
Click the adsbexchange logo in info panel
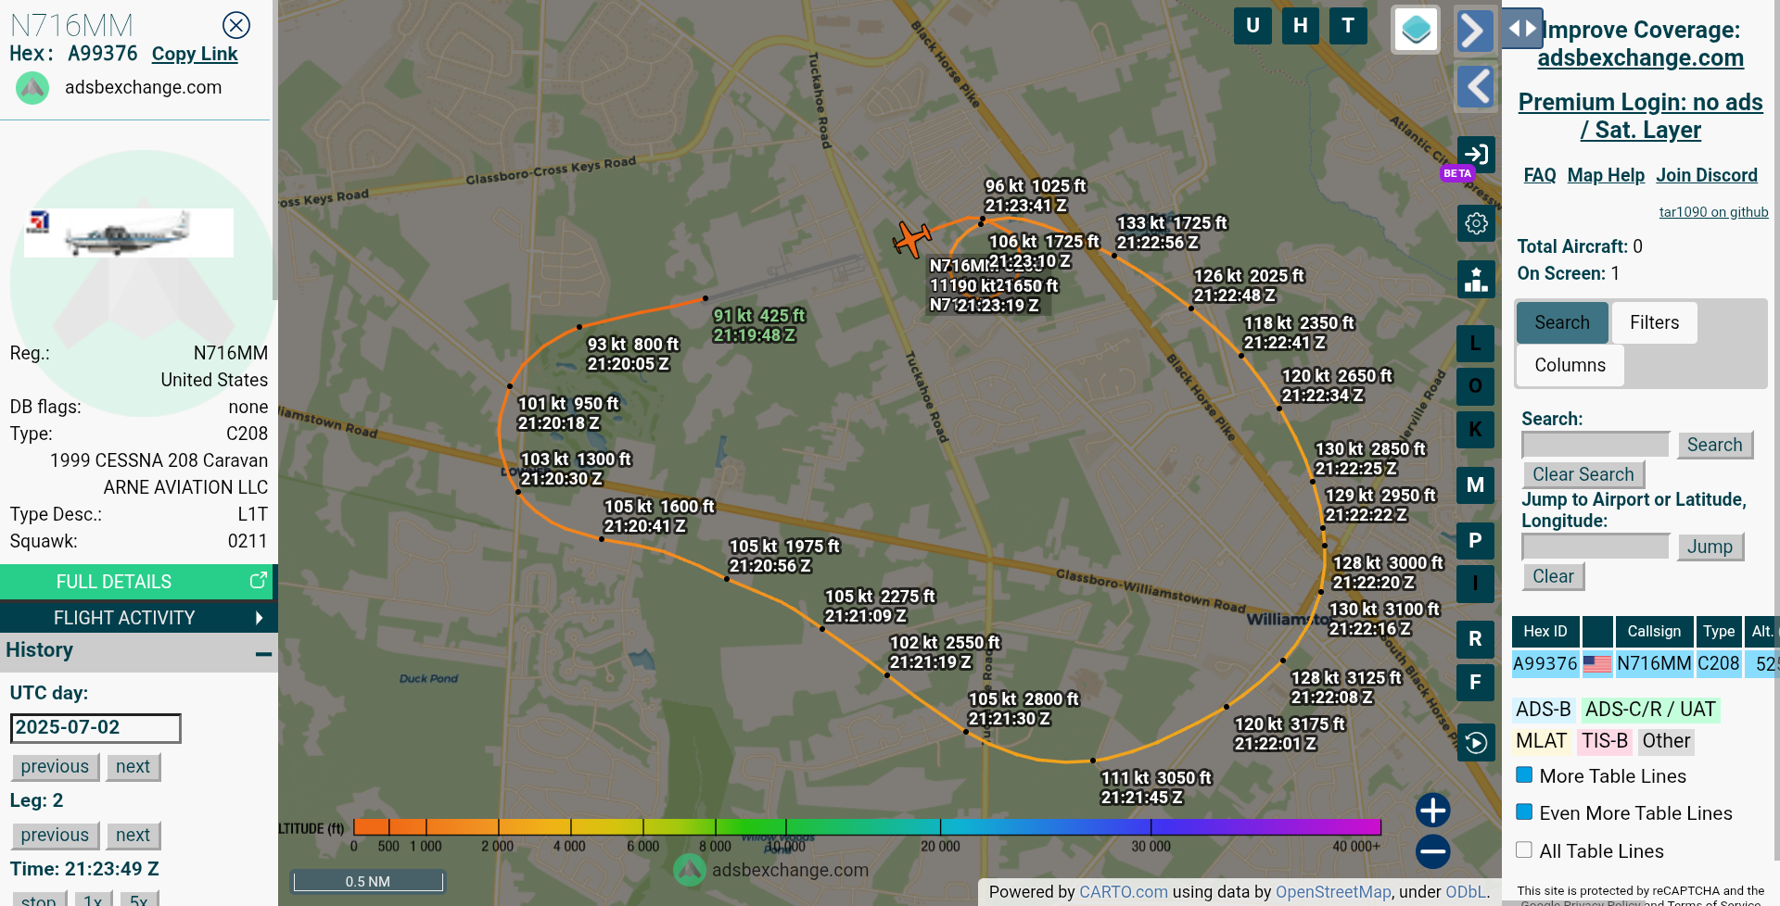pyautogui.click(x=32, y=88)
